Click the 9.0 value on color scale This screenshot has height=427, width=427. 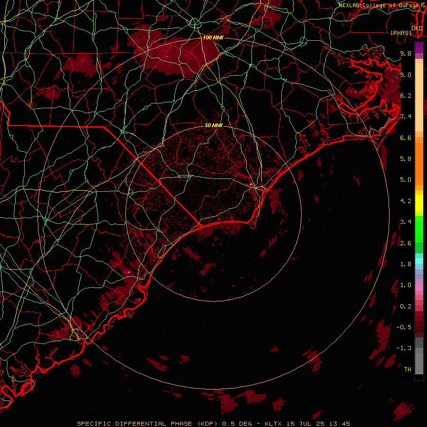click(x=406, y=74)
